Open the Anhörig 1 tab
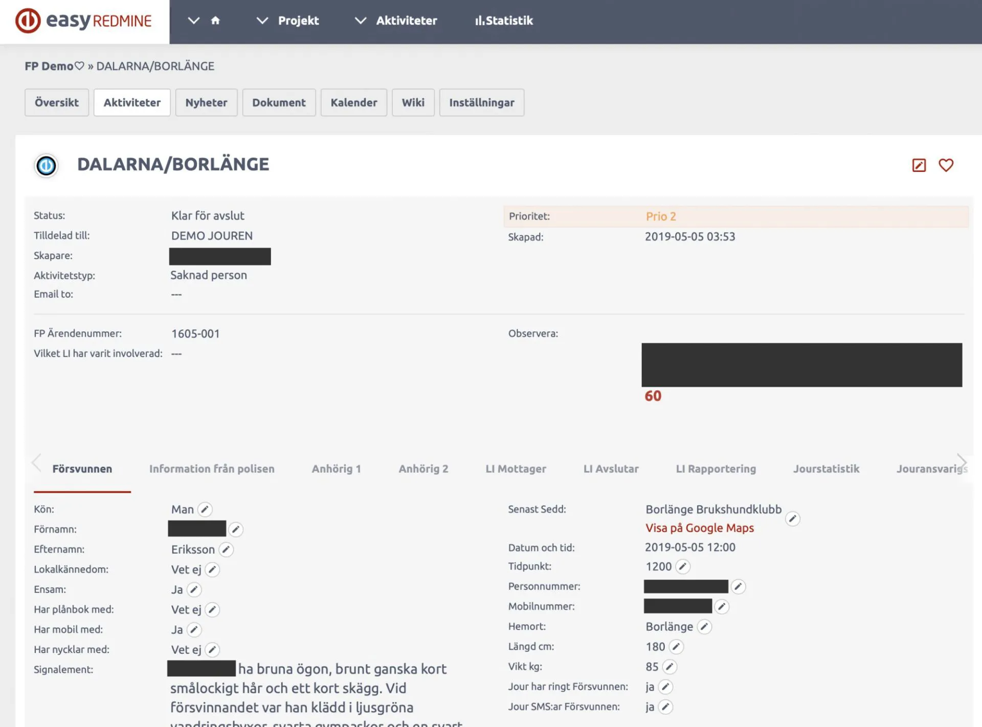 tap(336, 469)
